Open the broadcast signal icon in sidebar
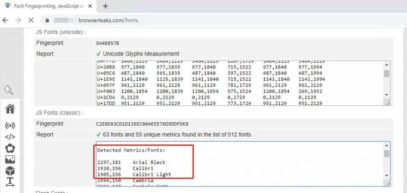The width and height of the screenshot is (407, 193). (x=10, y=126)
